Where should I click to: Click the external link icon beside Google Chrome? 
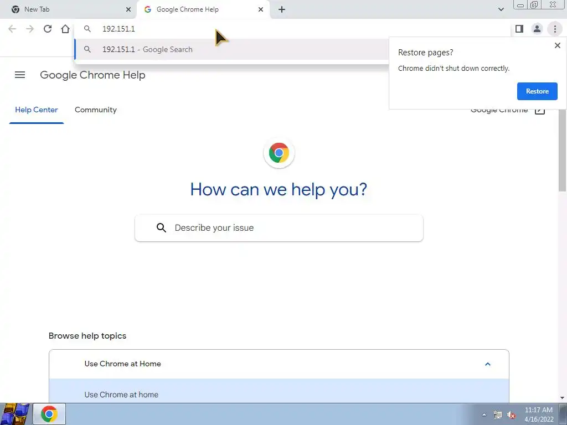point(539,110)
